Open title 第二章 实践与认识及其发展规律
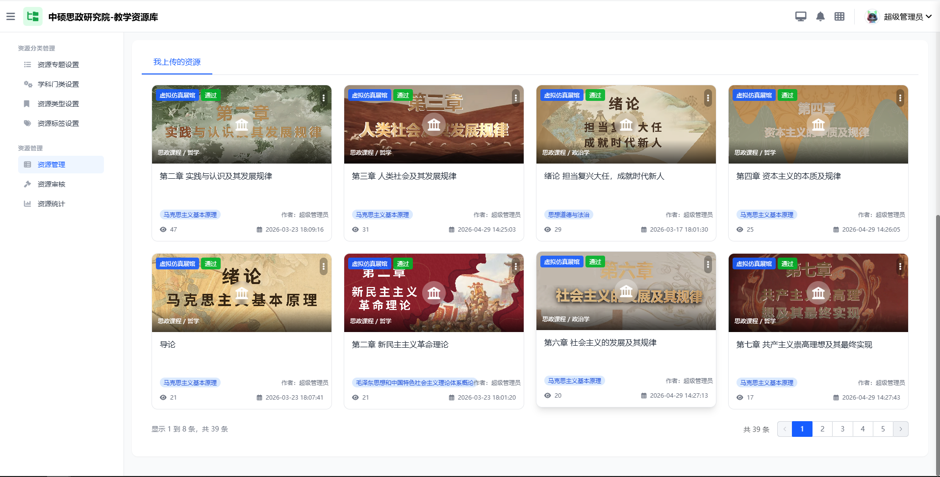This screenshot has height=477, width=940. pyautogui.click(x=216, y=176)
